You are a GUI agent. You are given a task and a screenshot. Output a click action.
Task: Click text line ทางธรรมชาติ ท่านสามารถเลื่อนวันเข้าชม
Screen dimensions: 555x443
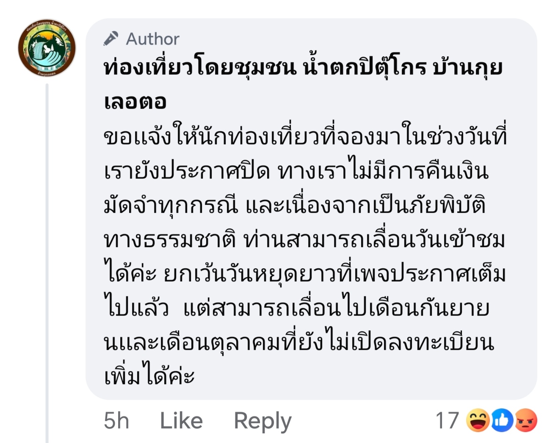click(x=304, y=240)
